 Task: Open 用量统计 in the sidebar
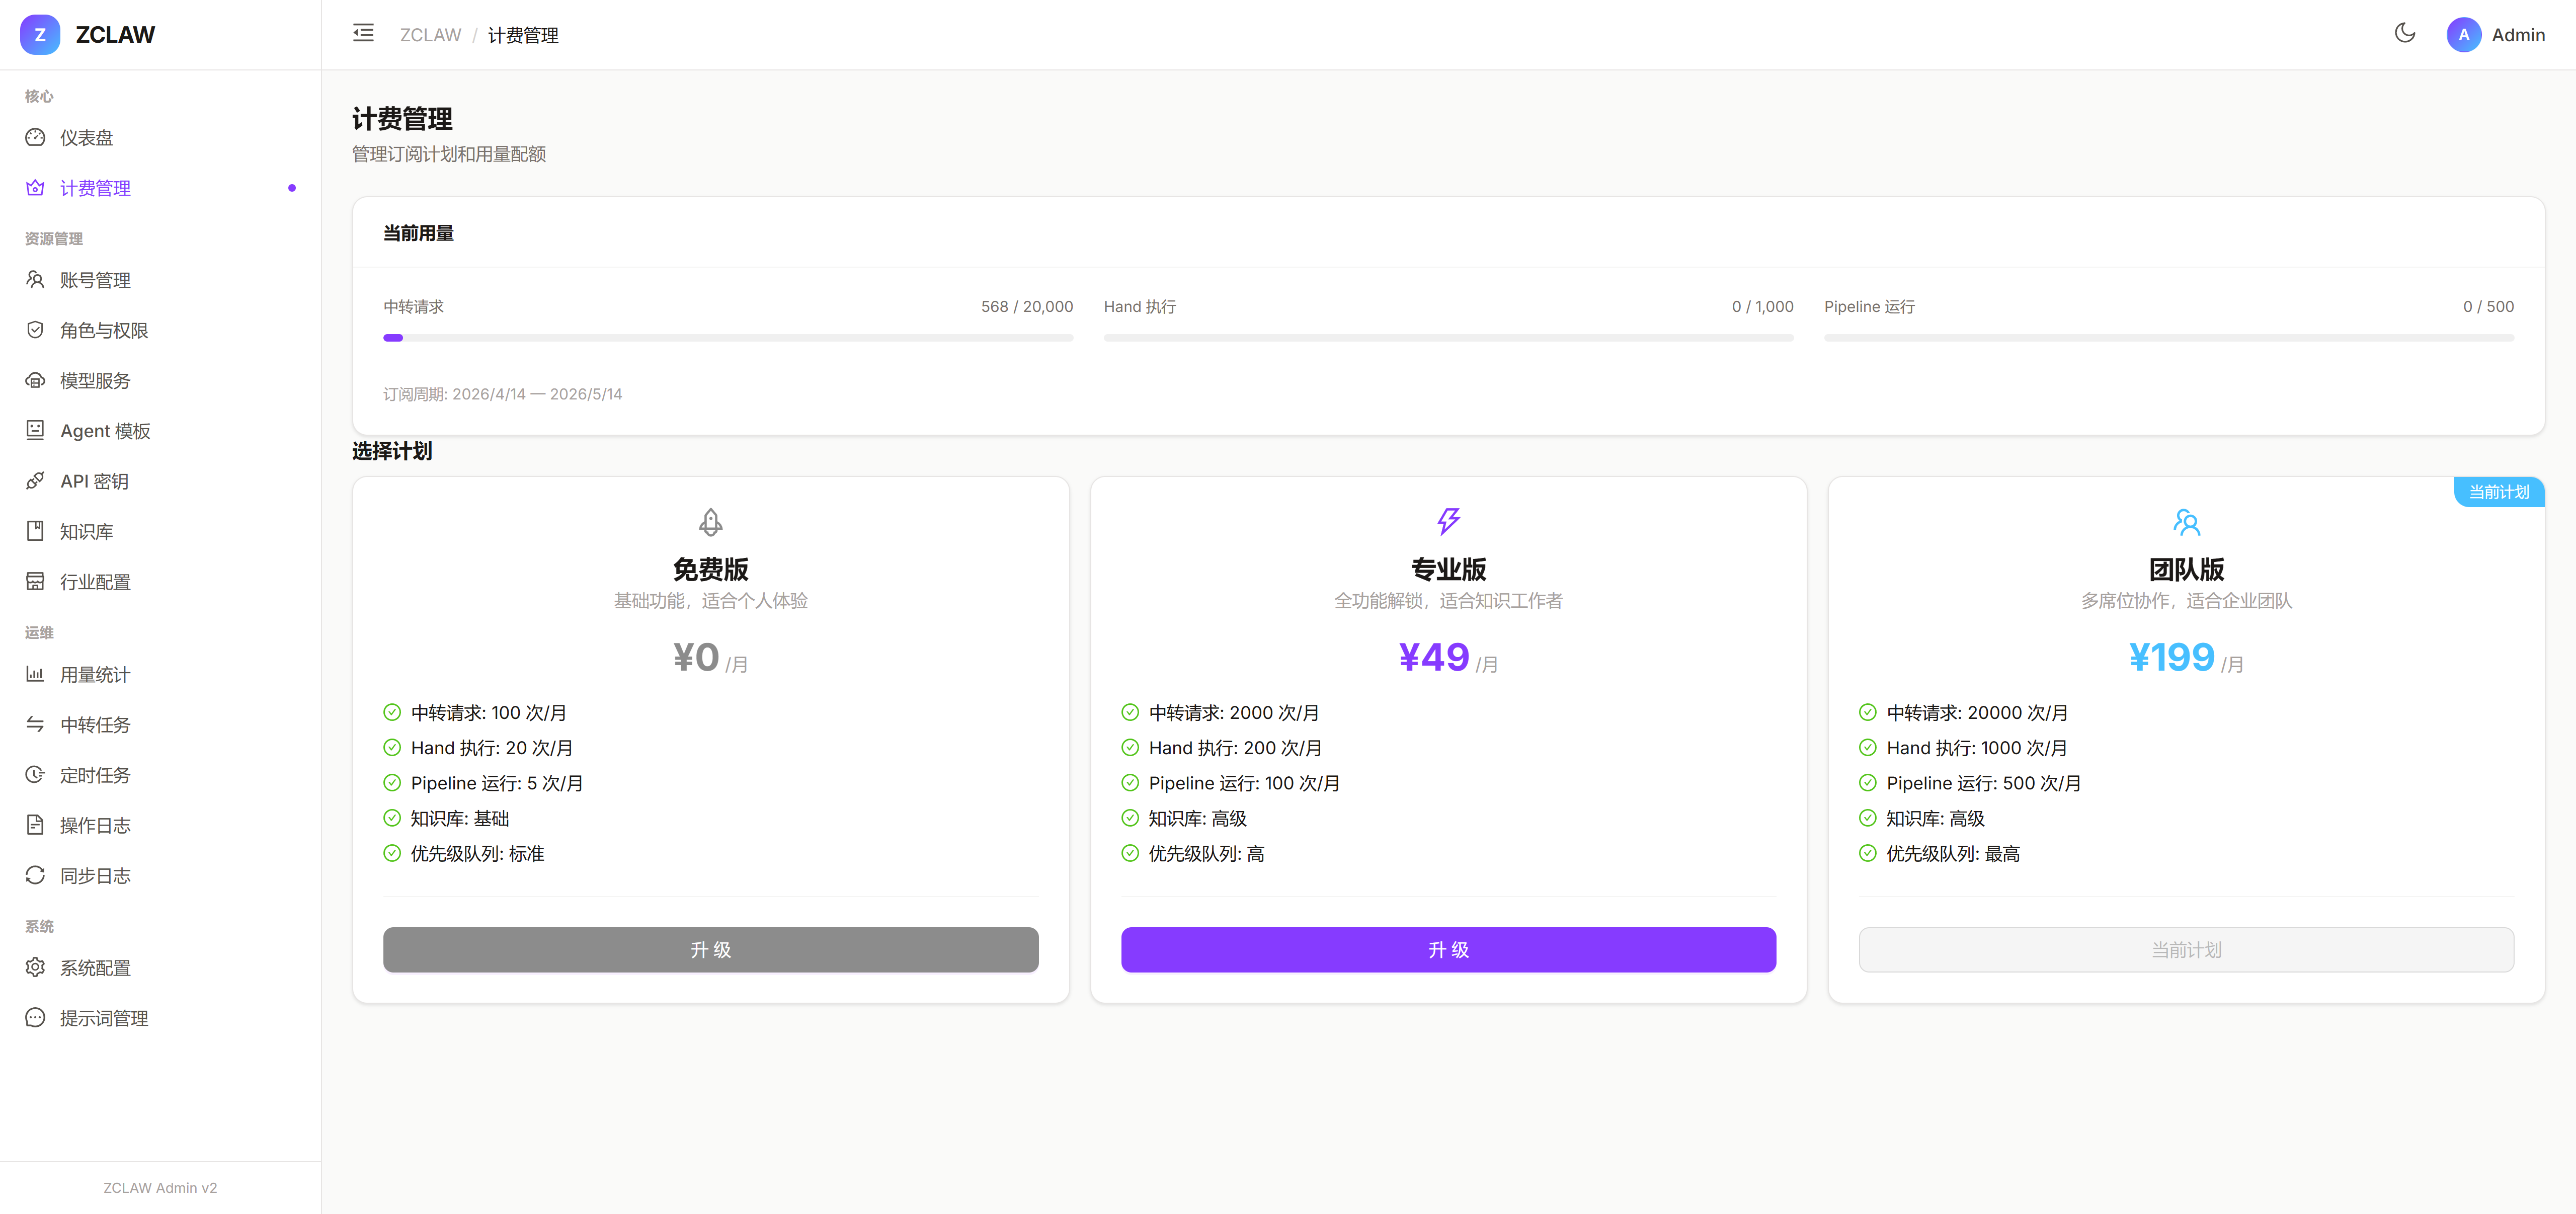(95, 675)
